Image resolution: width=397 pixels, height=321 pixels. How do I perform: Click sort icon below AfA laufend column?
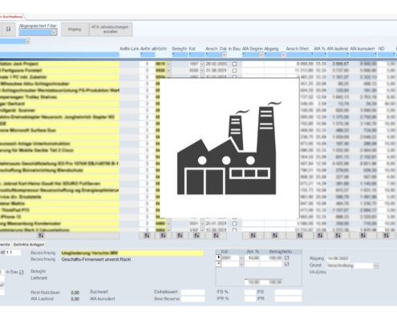(338, 235)
